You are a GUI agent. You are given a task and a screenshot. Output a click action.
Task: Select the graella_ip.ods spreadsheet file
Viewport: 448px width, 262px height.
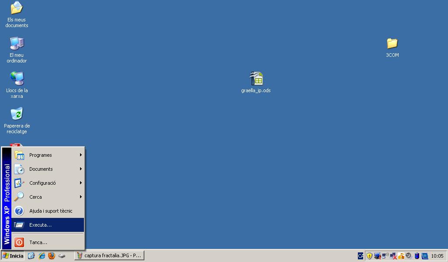click(255, 82)
